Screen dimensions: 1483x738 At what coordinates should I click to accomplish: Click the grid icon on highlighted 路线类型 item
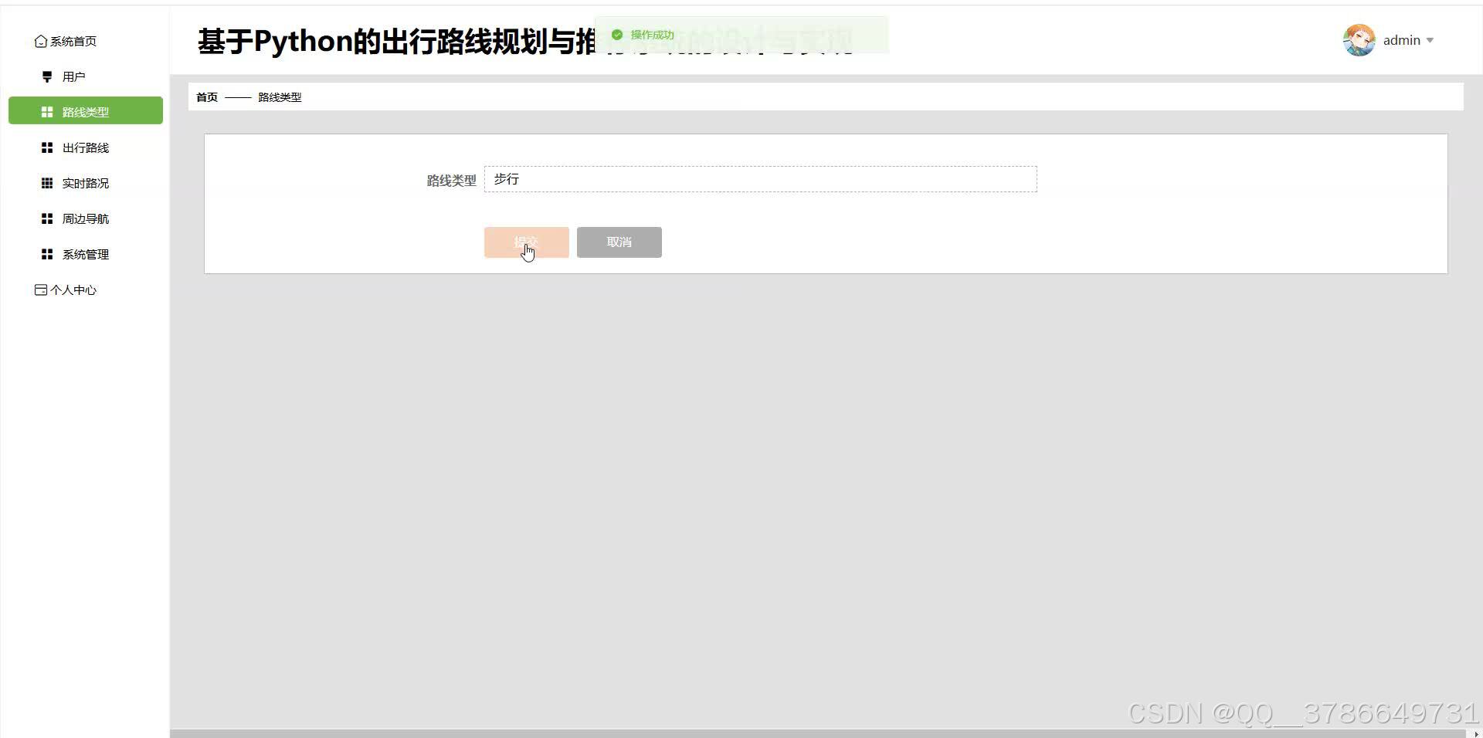(x=46, y=110)
